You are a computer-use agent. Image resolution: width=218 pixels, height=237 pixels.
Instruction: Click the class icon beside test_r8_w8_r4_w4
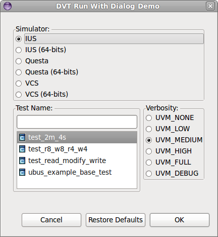coord(22,149)
